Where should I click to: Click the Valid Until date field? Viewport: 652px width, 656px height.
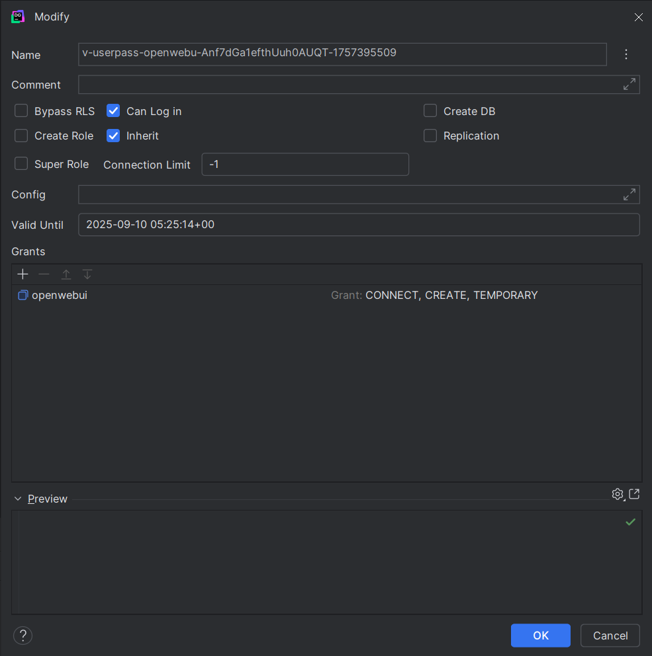pos(358,225)
